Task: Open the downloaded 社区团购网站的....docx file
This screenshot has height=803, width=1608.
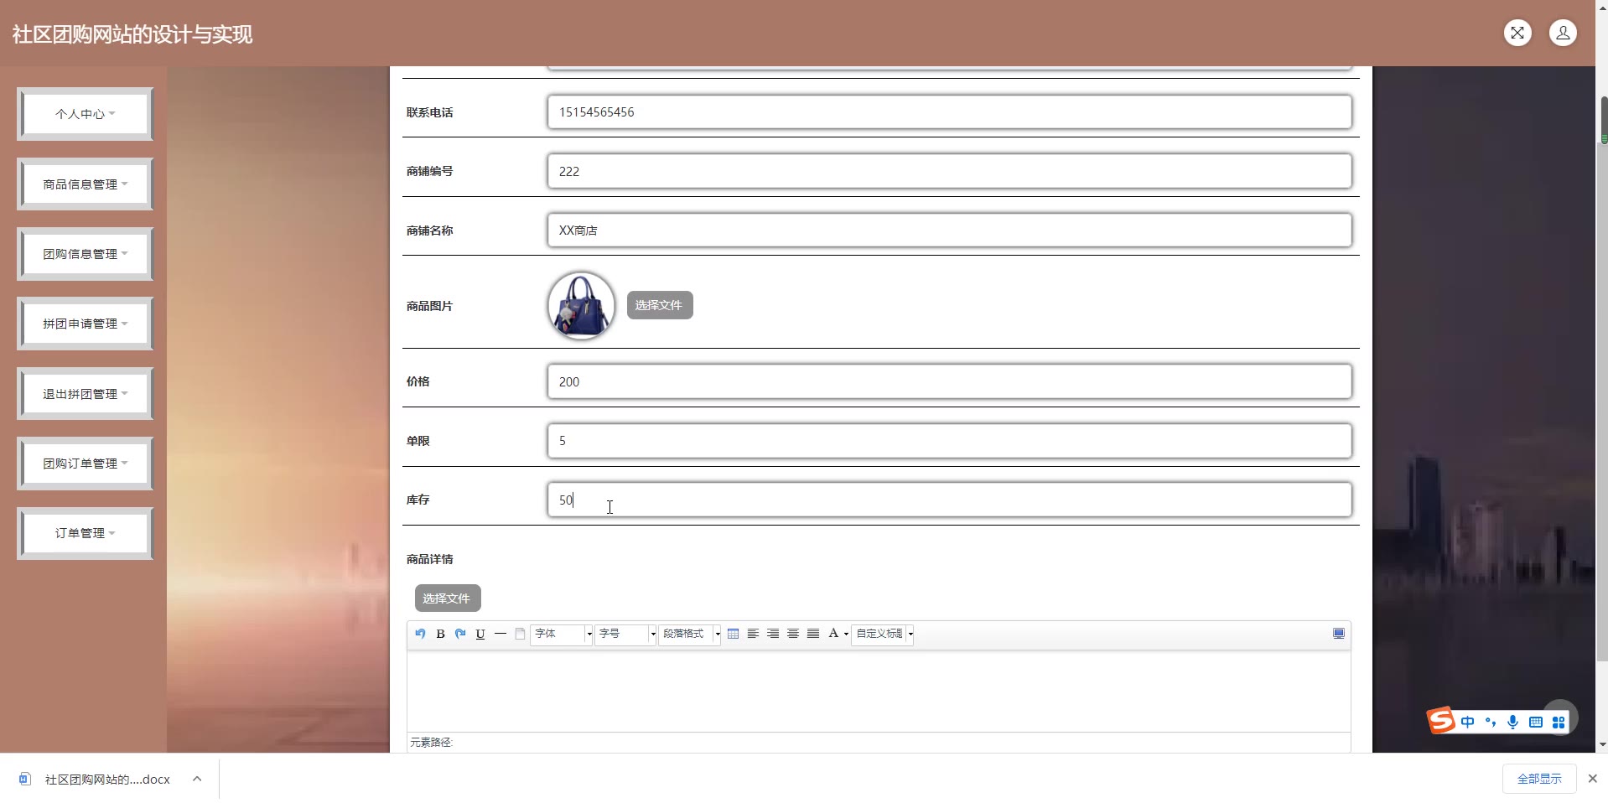Action: click(107, 780)
